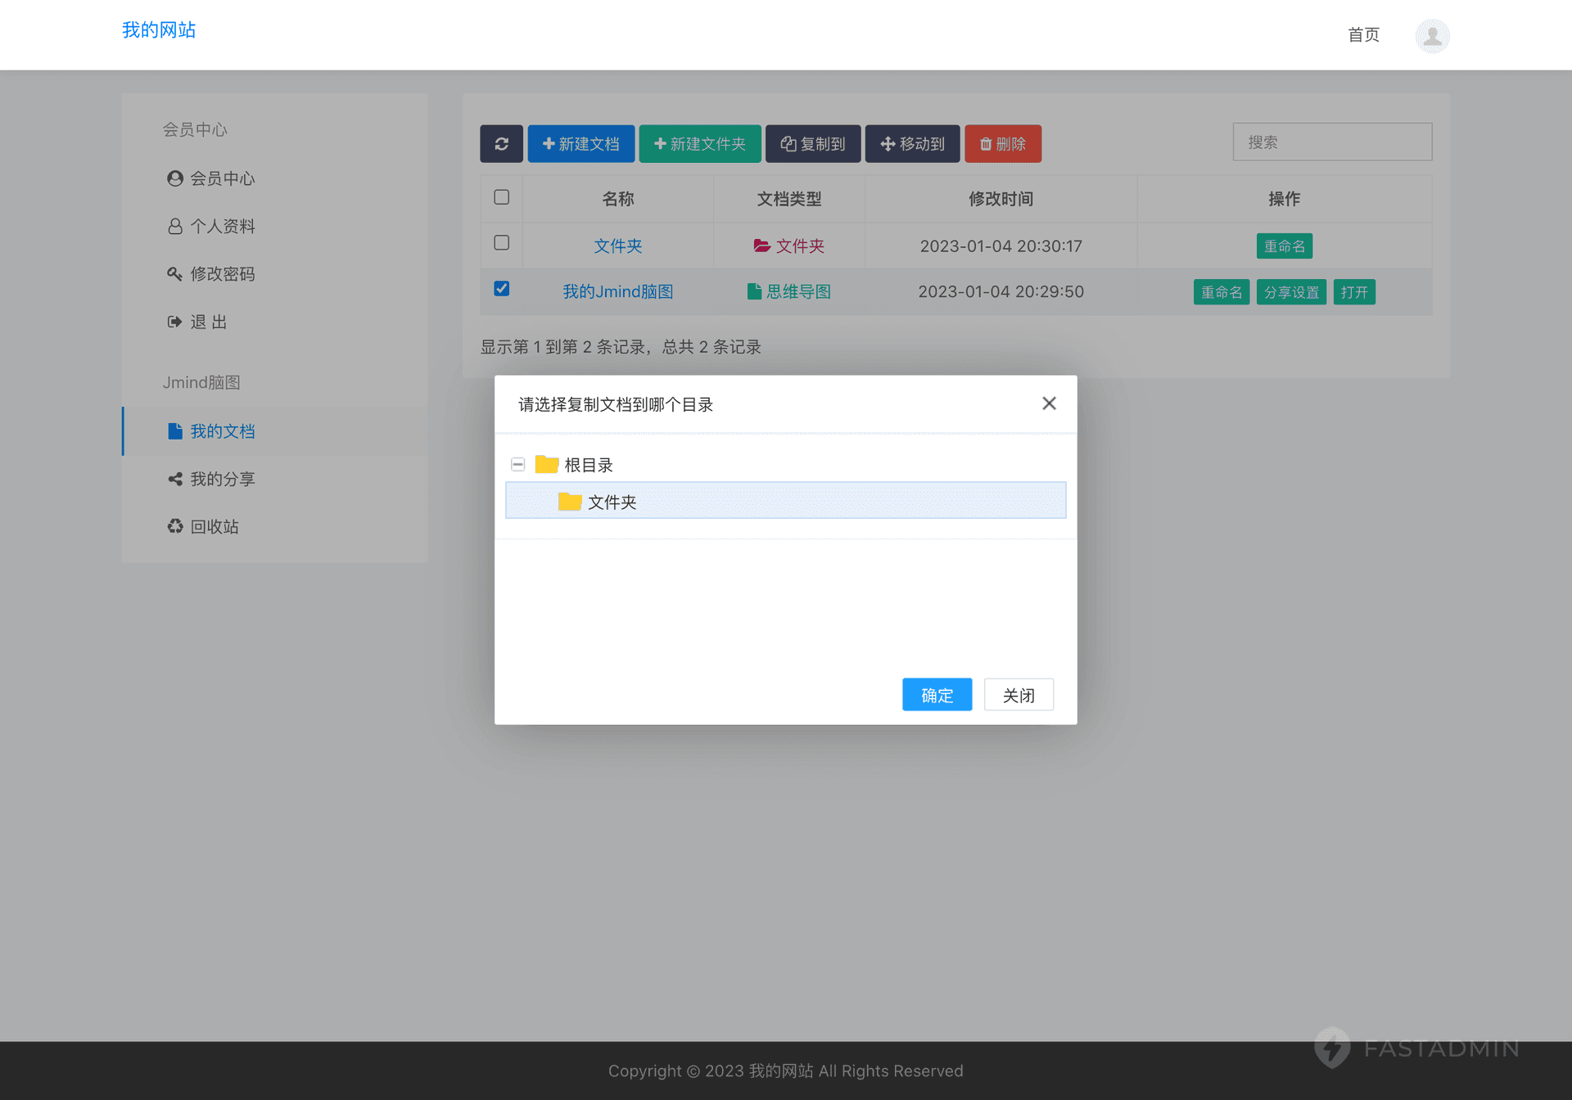The width and height of the screenshot is (1572, 1100).
Task: Close the copy dialog with X icon
Action: tap(1049, 403)
